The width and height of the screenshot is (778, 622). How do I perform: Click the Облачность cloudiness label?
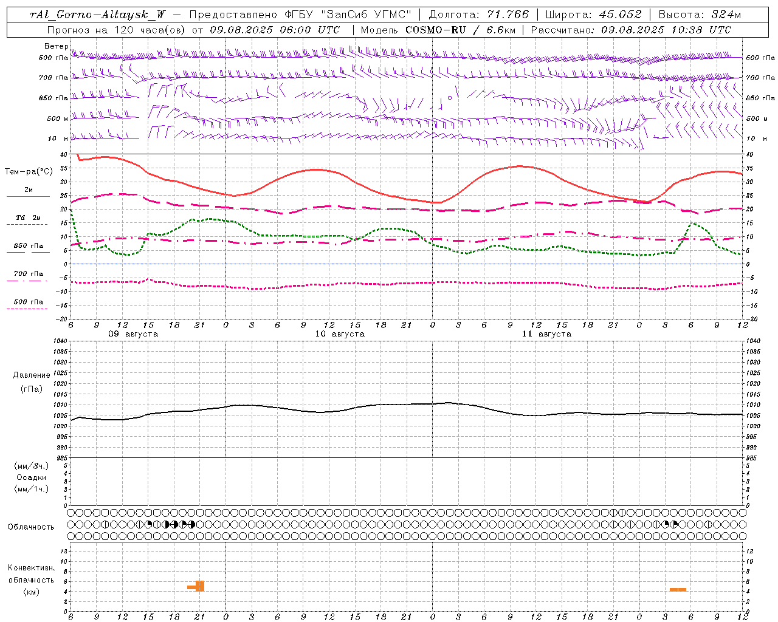click(31, 527)
